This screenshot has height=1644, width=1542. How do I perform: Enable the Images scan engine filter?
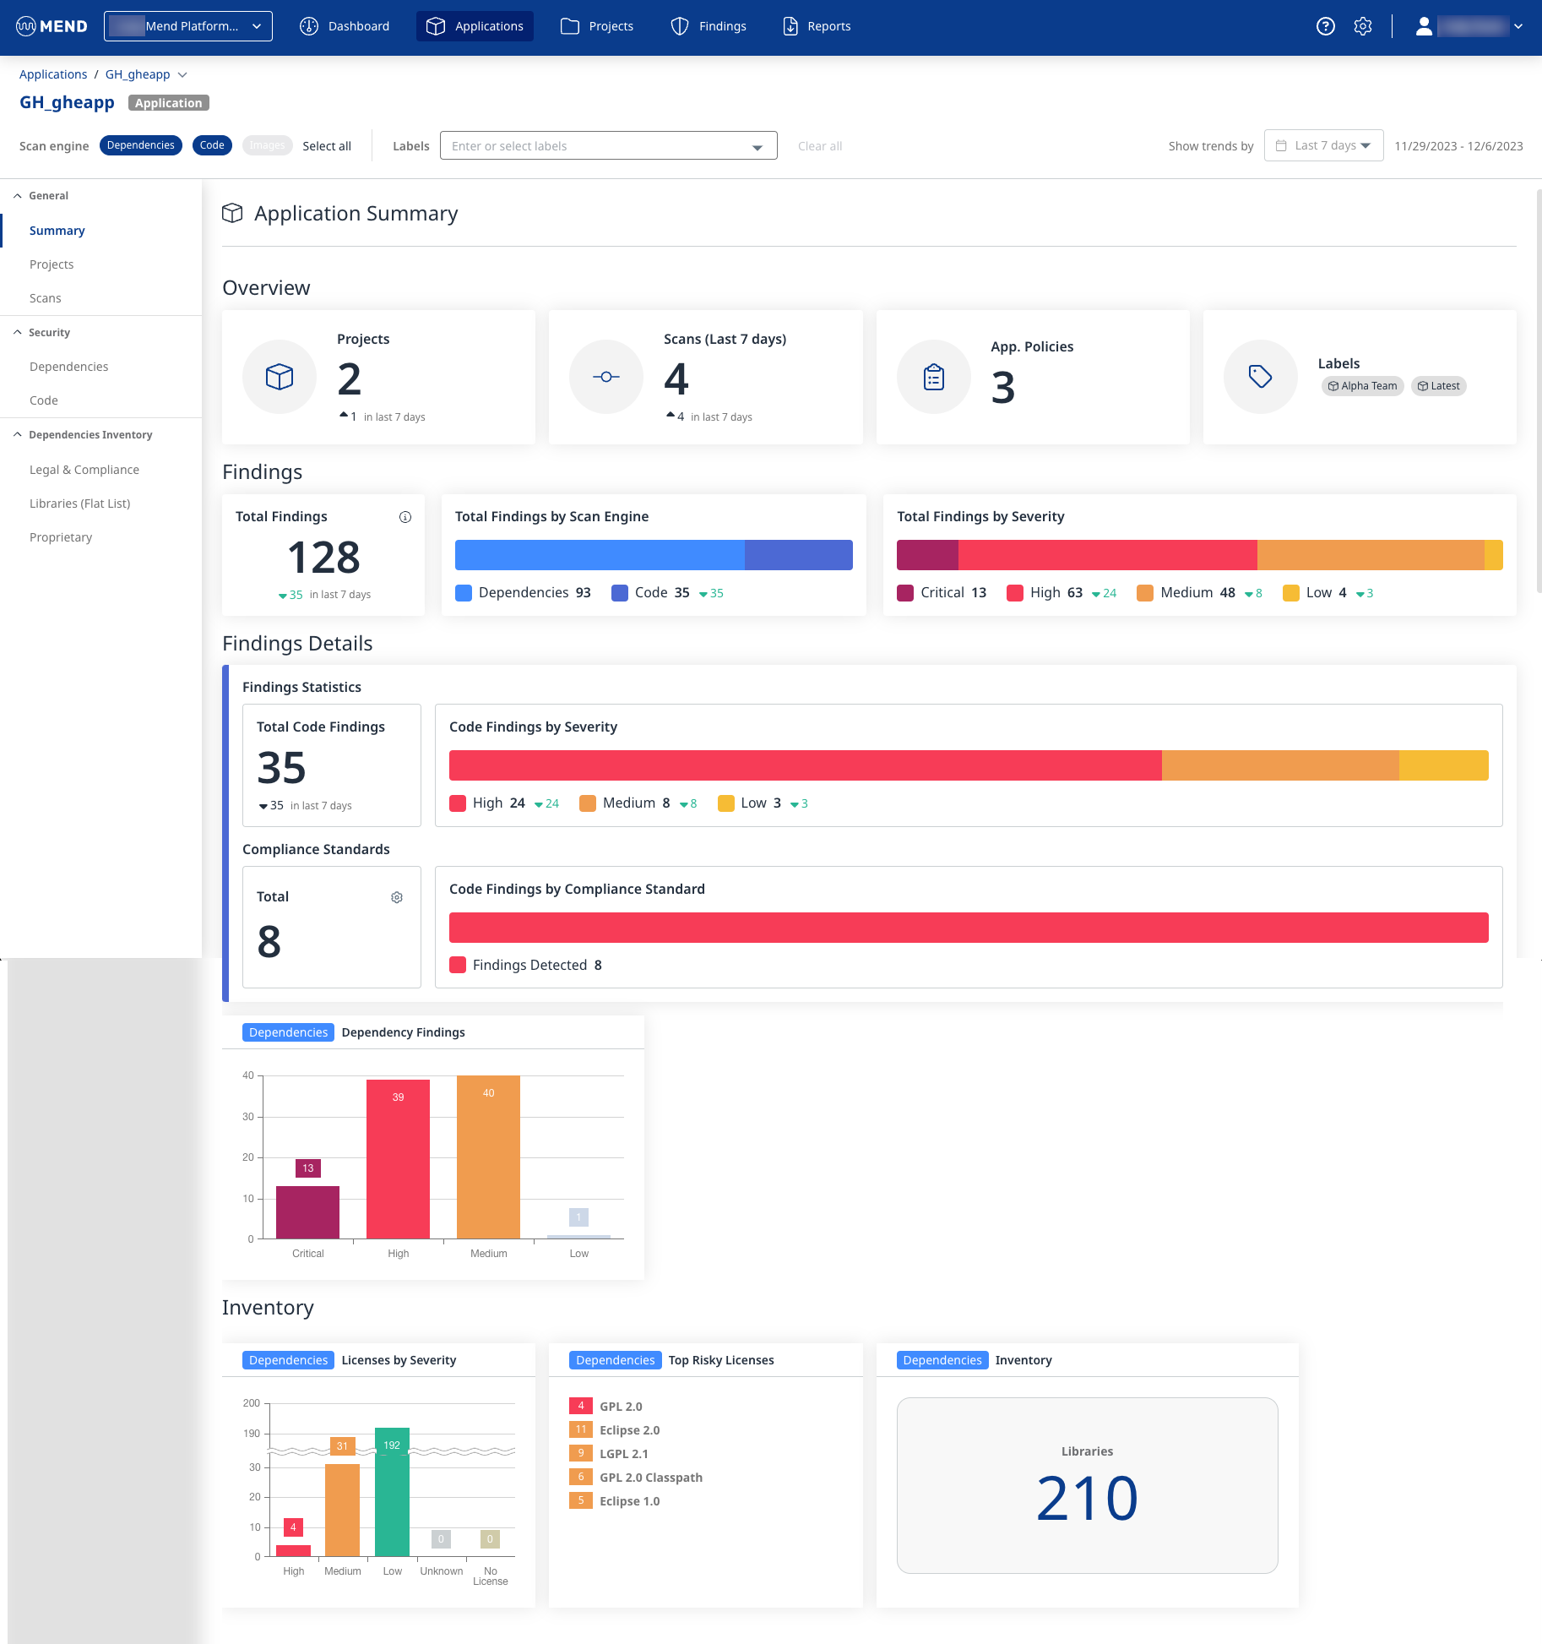(267, 145)
